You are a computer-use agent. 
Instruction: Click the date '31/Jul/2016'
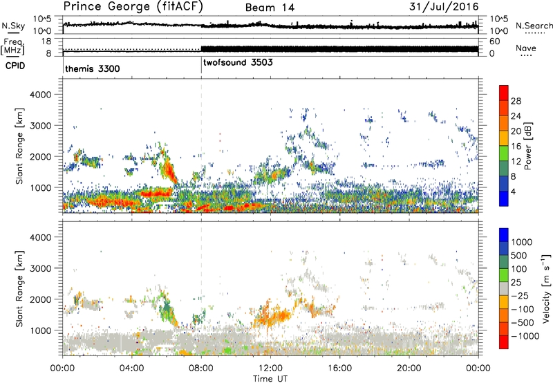pos(444,7)
